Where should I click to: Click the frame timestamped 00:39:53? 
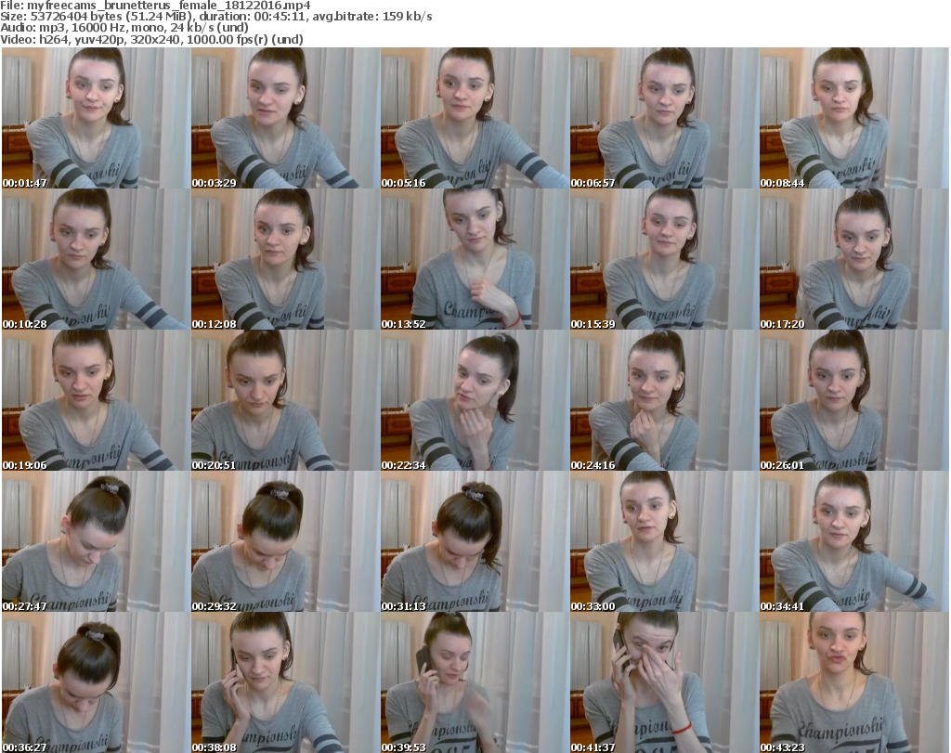click(x=475, y=682)
